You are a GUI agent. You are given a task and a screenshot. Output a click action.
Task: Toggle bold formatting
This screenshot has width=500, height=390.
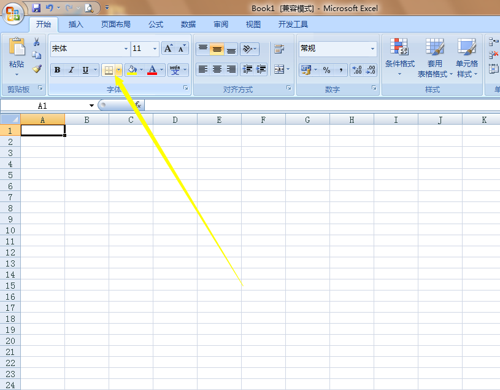click(x=58, y=70)
